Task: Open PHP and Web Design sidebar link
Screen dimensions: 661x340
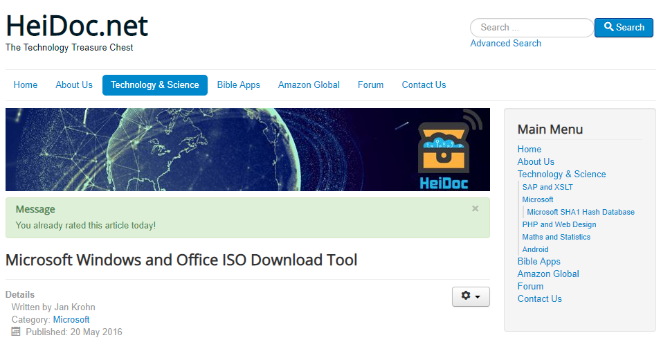Action: point(559,224)
